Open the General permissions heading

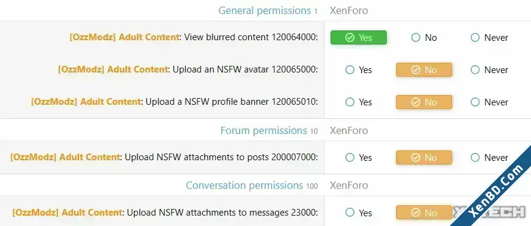pos(265,11)
